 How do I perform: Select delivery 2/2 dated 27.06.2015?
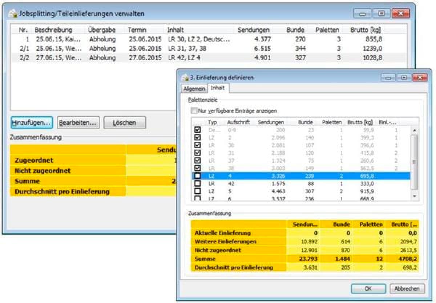[209, 58]
